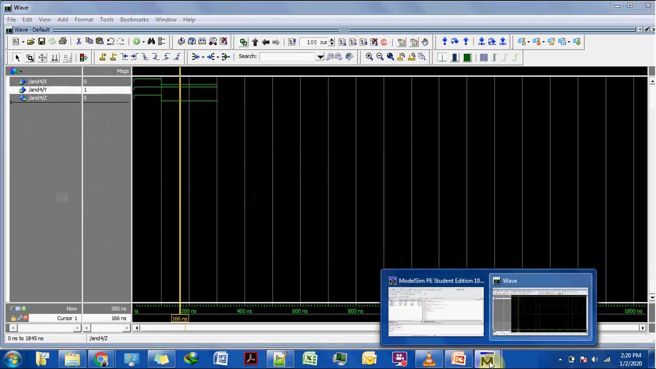656x369 pixels.
Task: Click the Save floppy disk icon
Action: (x=42, y=42)
